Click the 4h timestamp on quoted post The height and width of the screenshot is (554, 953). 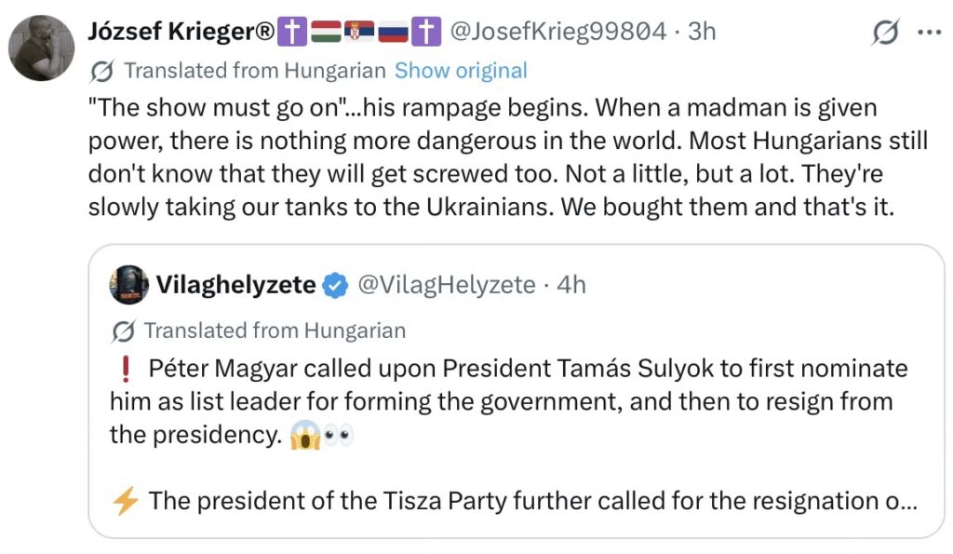(x=571, y=285)
